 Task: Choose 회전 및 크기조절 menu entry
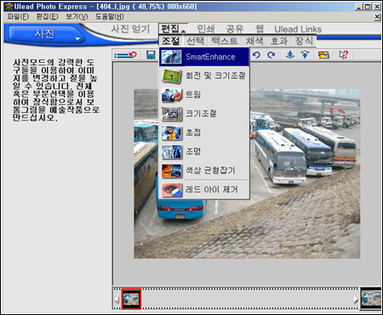pyautogui.click(x=204, y=76)
